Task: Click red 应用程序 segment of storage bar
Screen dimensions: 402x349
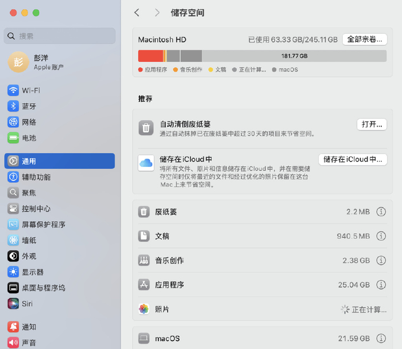Action: click(x=150, y=56)
